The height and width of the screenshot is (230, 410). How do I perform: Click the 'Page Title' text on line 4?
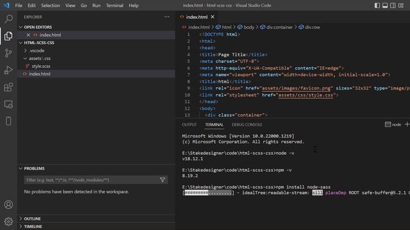232,55
